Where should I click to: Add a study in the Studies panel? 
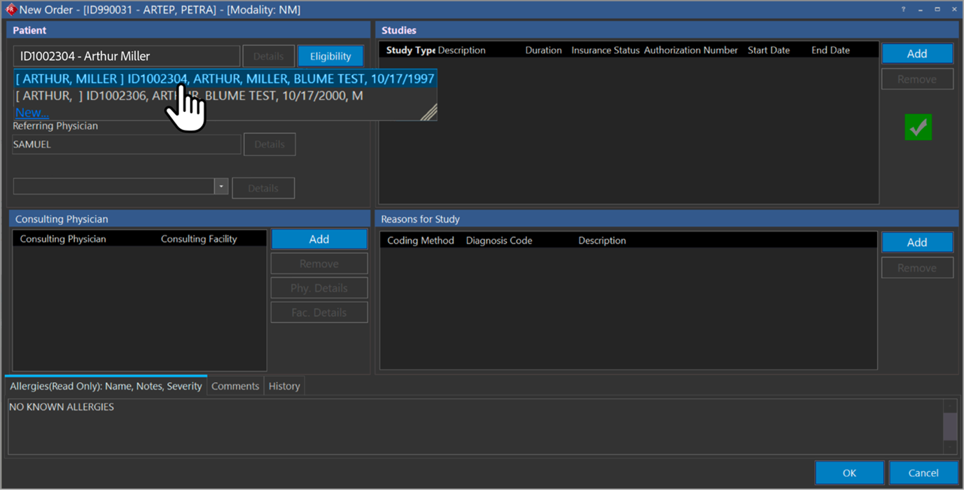(x=916, y=54)
